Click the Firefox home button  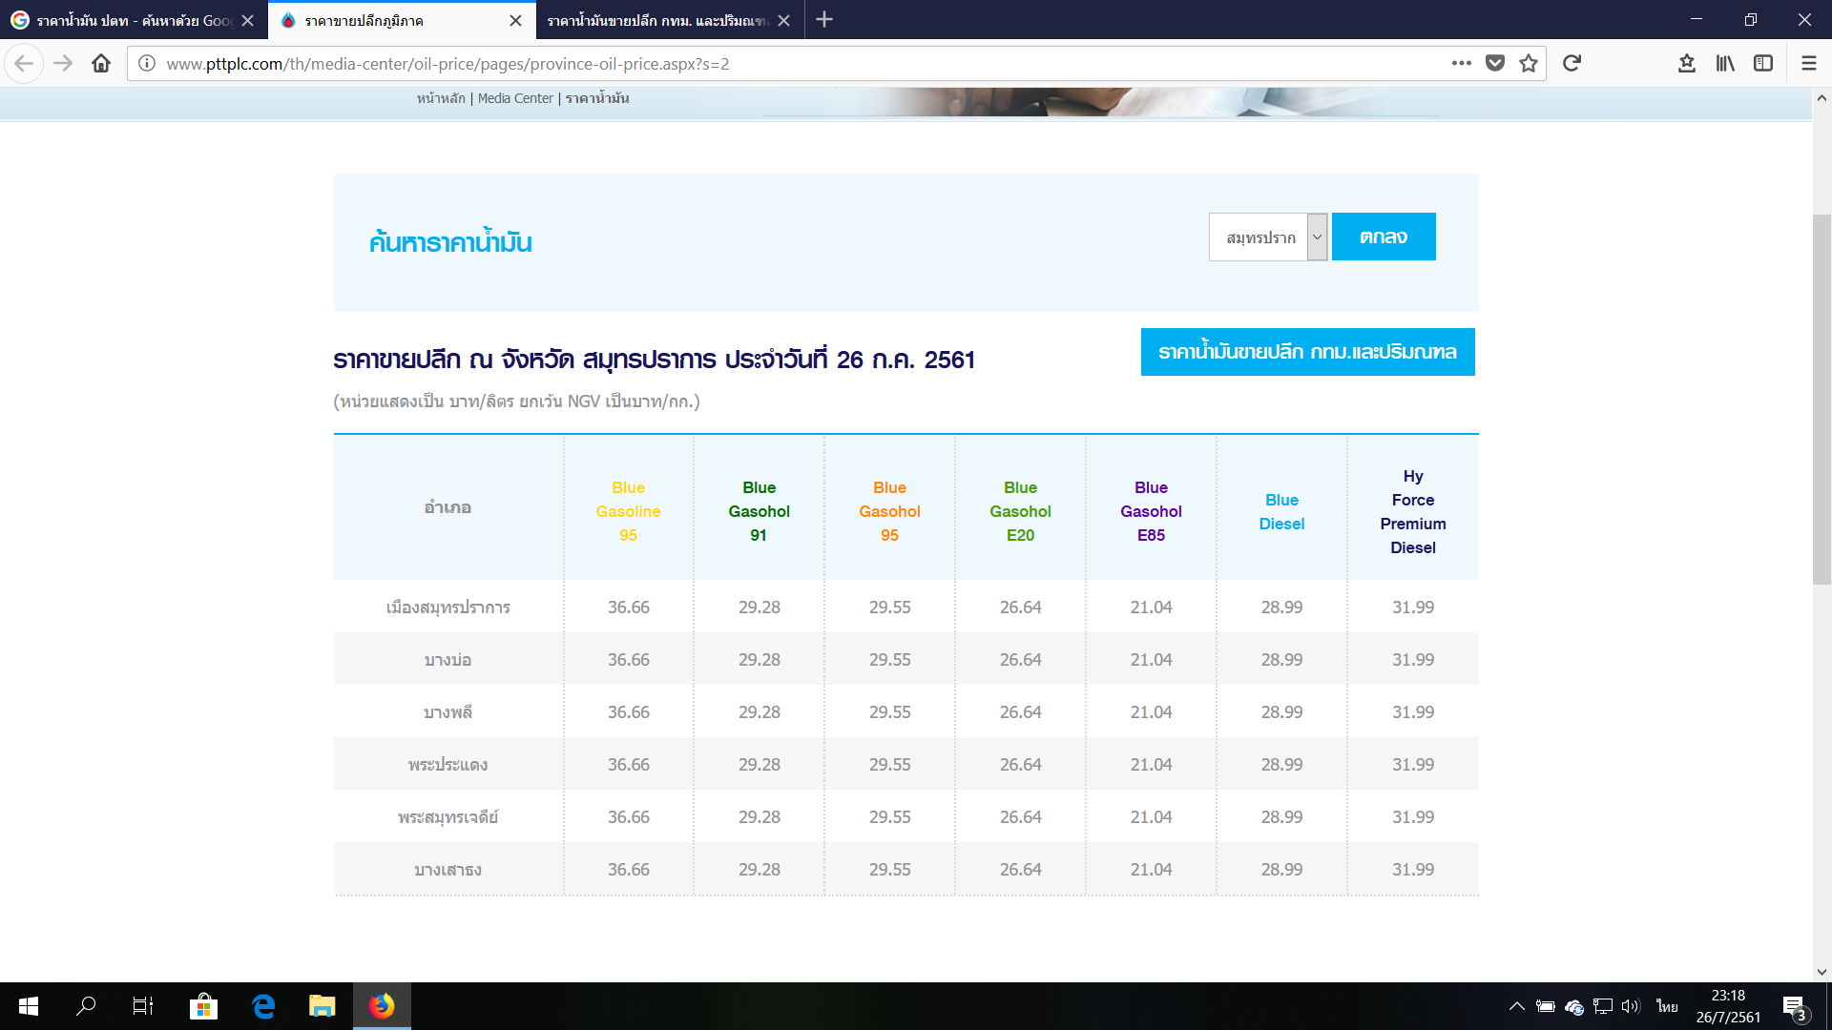pyautogui.click(x=101, y=64)
